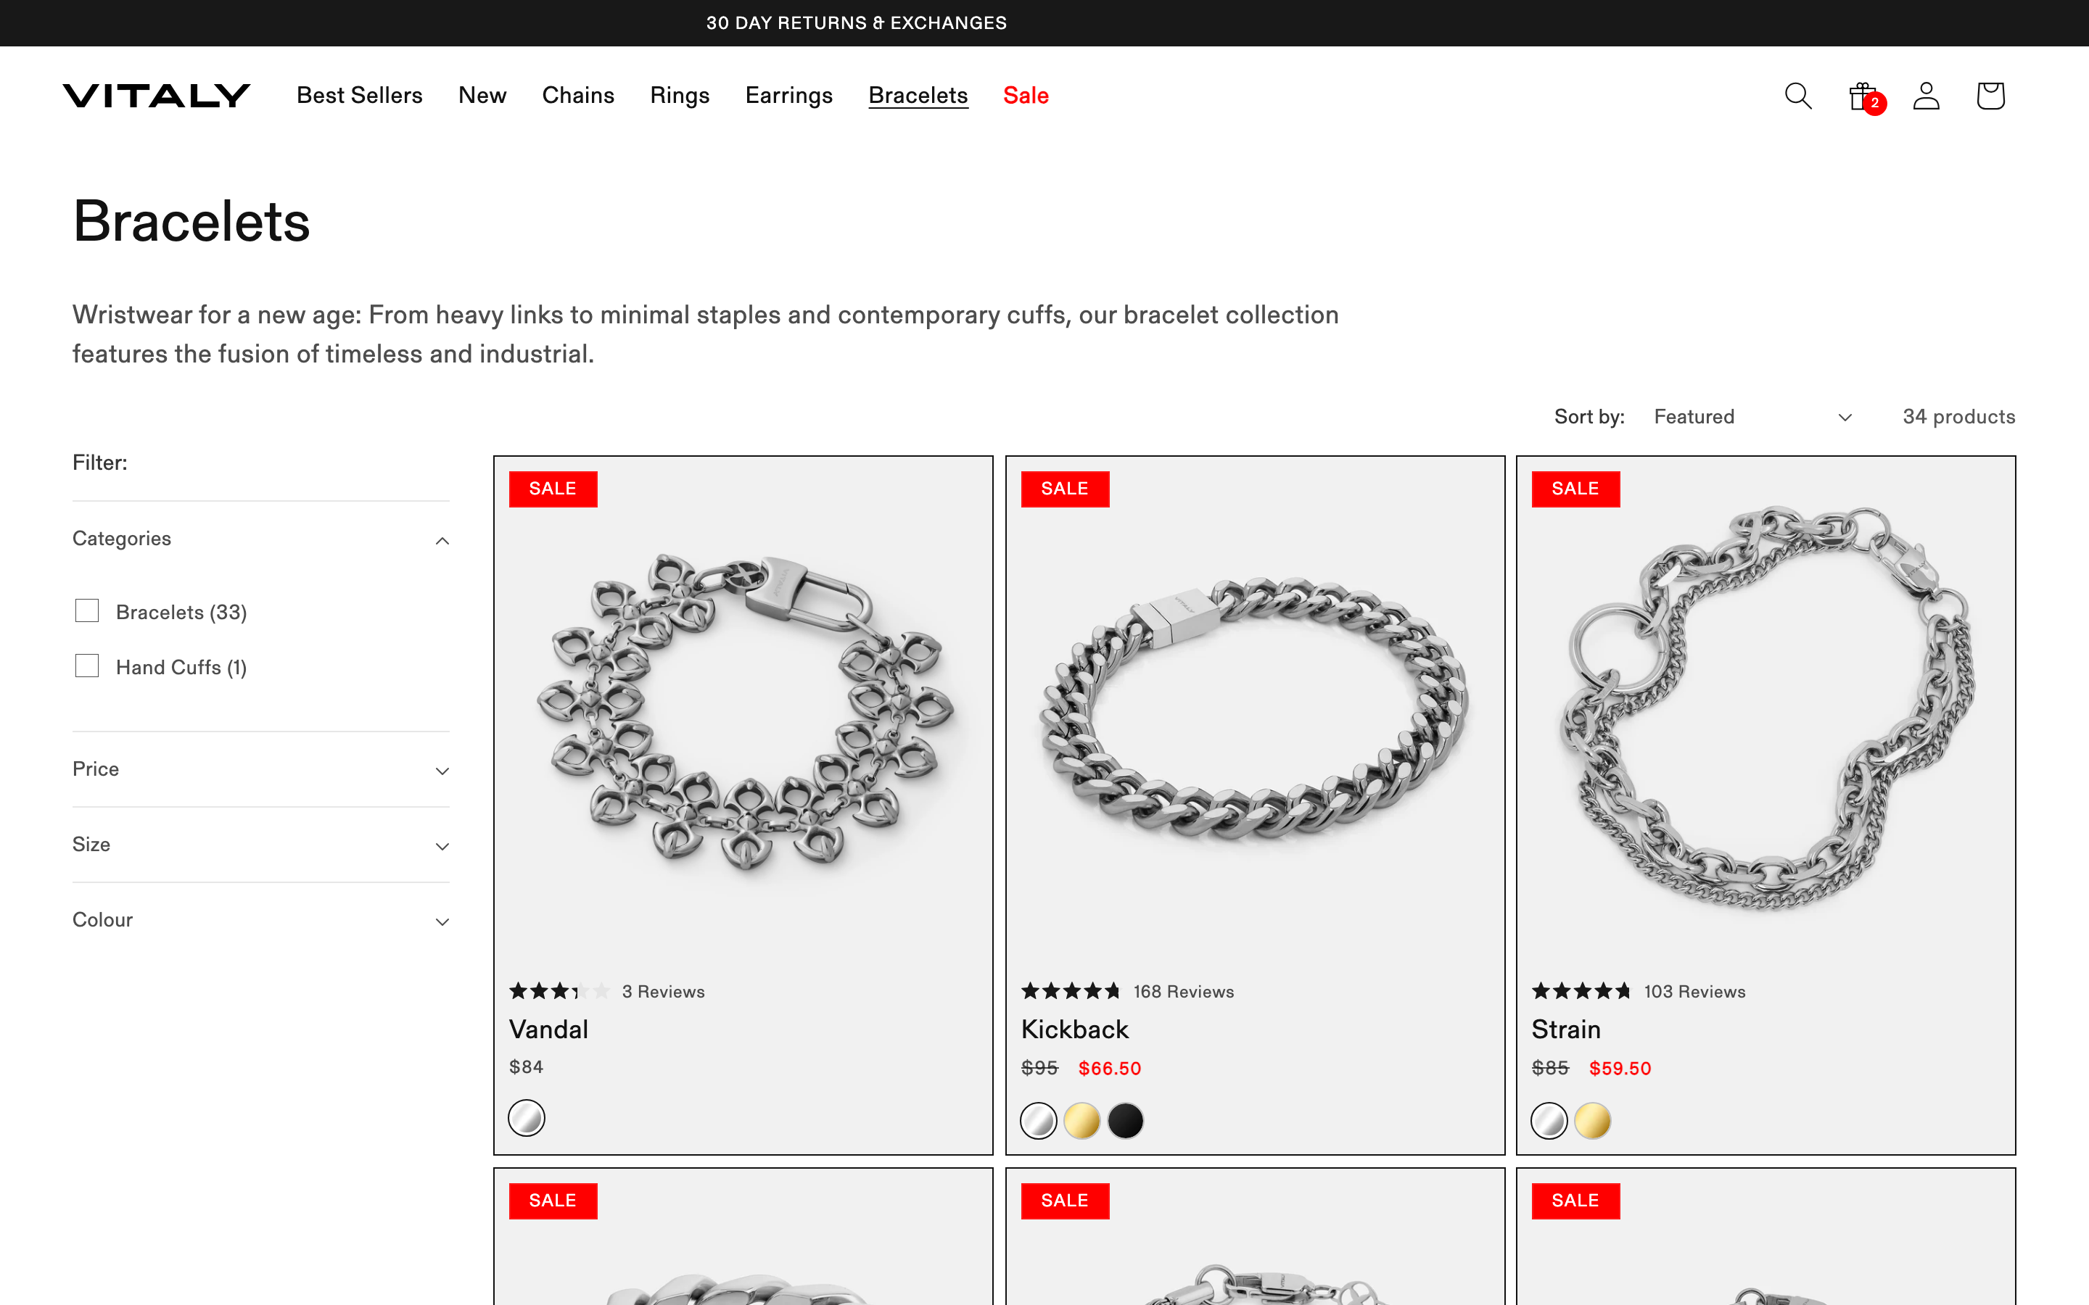2089x1305 pixels.
Task: Open the account profile icon
Action: click(1926, 96)
